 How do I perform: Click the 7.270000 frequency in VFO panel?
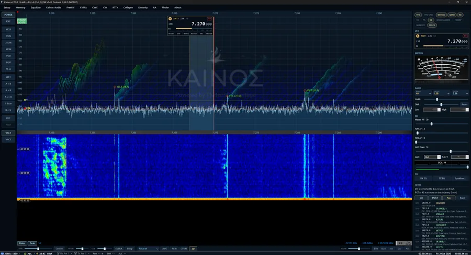point(457,41)
